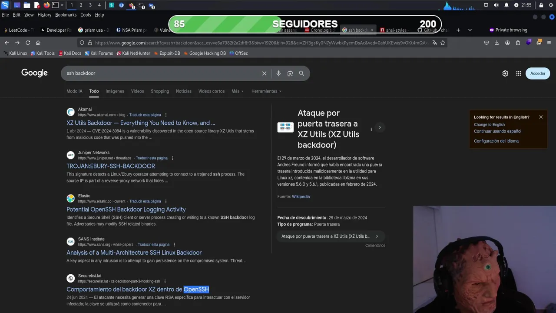556x313 pixels.
Task: Search by voice microphone icon
Action: click(x=278, y=73)
